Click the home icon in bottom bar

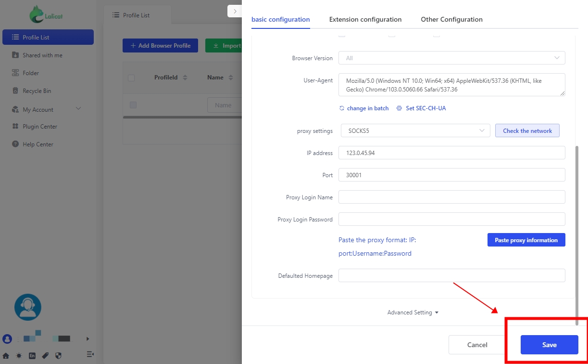coord(6,356)
